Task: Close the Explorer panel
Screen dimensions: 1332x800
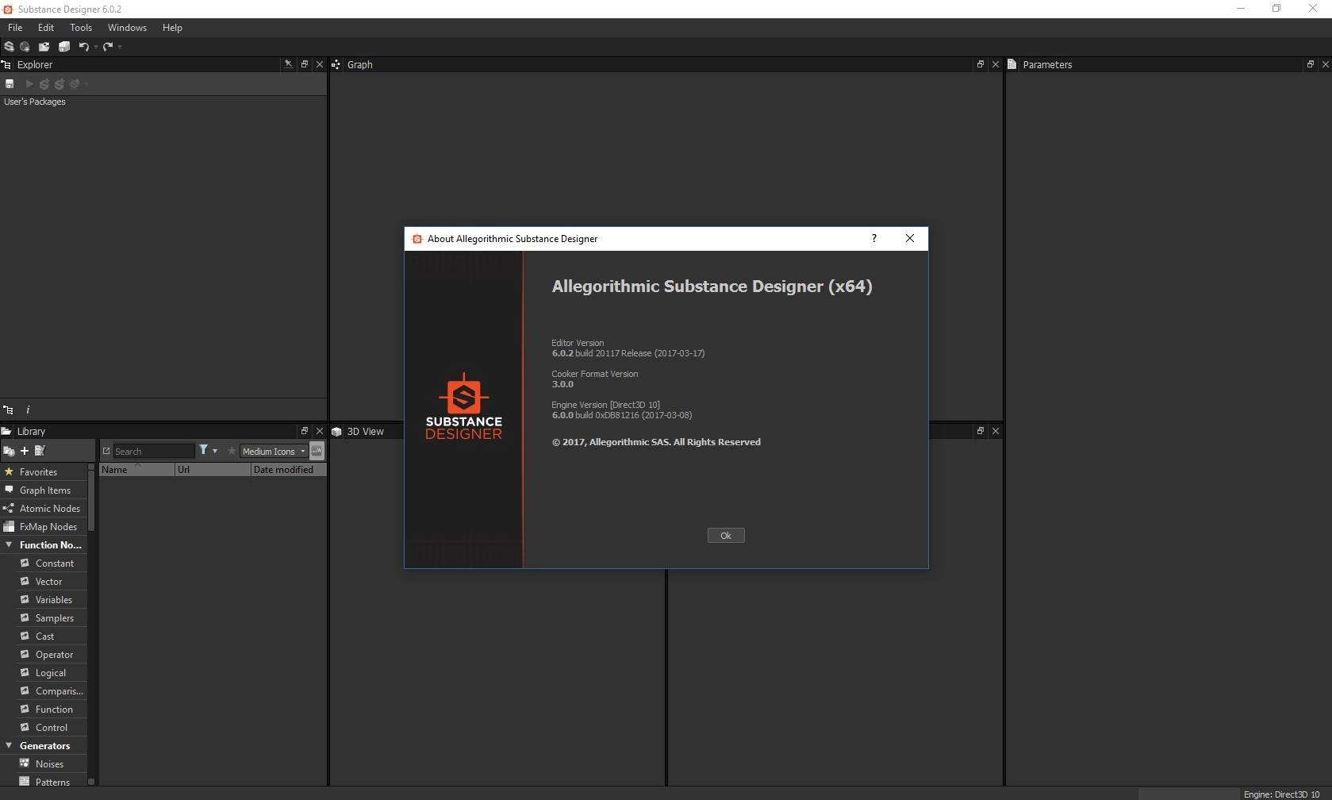Action: pos(320,64)
